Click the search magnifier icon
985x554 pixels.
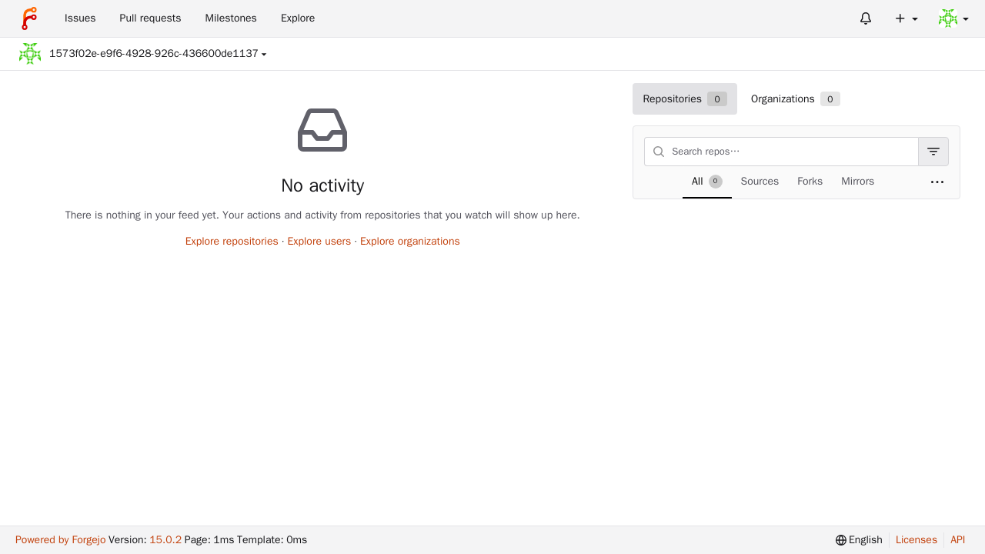(659, 152)
